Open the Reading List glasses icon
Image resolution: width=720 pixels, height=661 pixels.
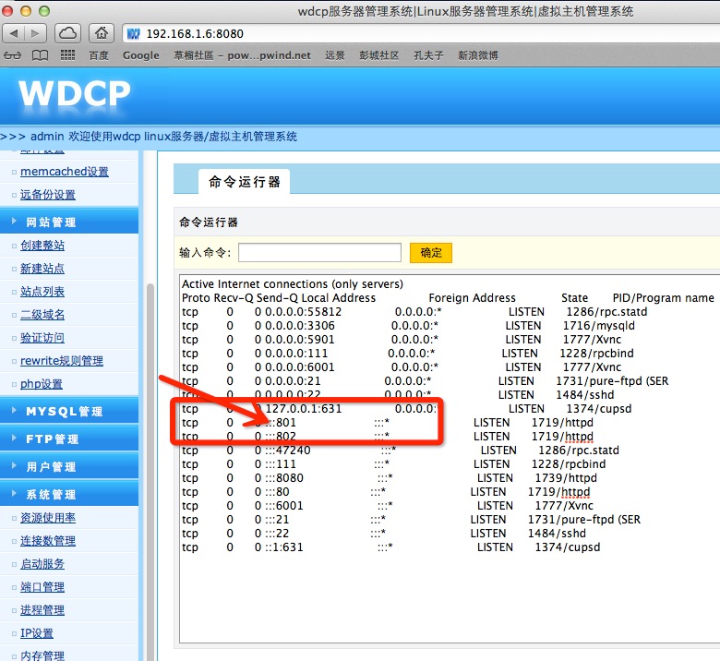coord(13,55)
